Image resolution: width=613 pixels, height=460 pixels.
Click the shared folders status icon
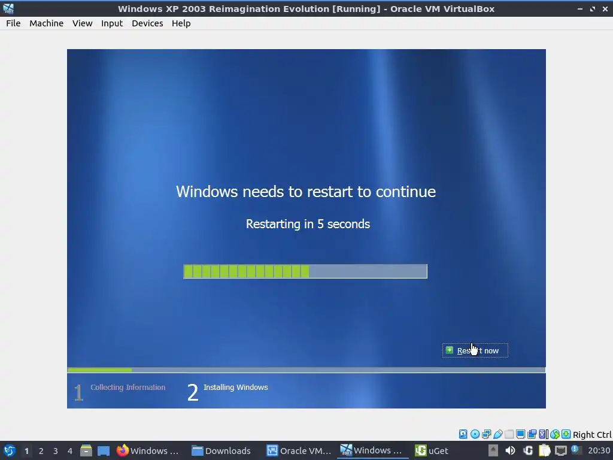tap(509, 434)
